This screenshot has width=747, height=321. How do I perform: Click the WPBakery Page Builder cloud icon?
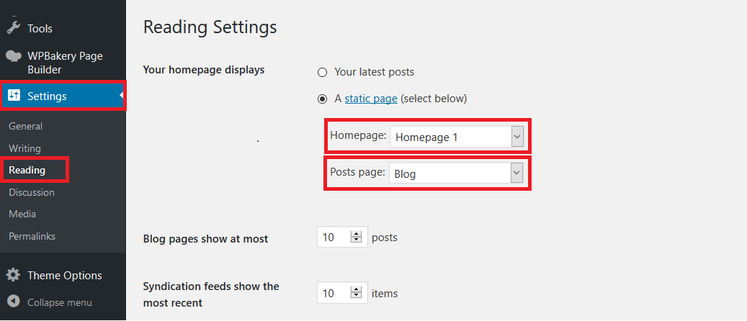(14, 57)
